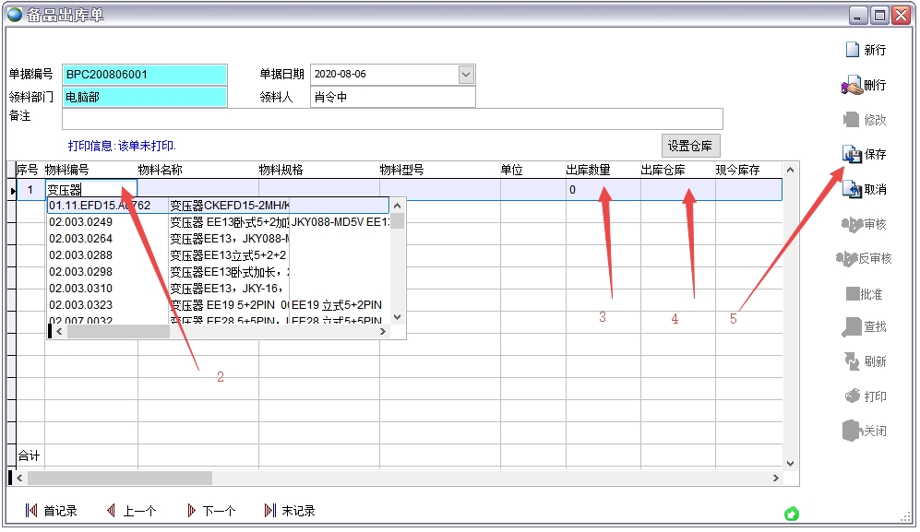The width and height of the screenshot is (920, 532).
Task: Select material 02.003.0249 from the list
Action: pyautogui.click(x=81, y=222)
